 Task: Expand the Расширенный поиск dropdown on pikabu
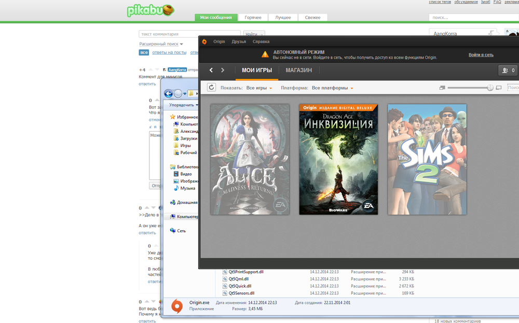(x=161, y=44)
